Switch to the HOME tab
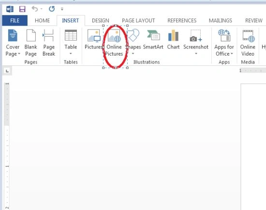266x210 pixels. coord(42,20)
